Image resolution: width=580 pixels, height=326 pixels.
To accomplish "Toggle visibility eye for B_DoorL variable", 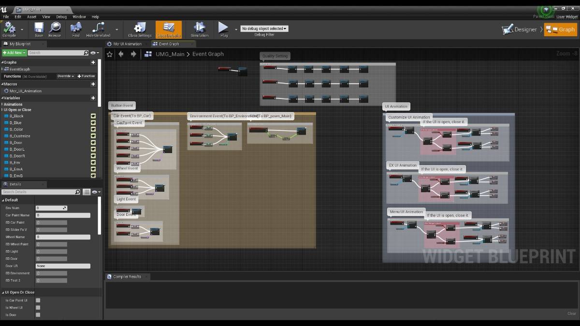I will (x=93, y=149).
